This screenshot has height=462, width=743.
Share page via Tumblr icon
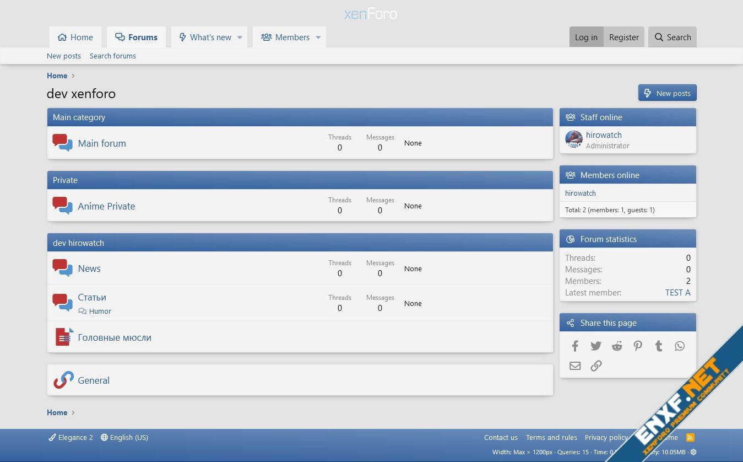pyautogui.click(x=659, y=346)
